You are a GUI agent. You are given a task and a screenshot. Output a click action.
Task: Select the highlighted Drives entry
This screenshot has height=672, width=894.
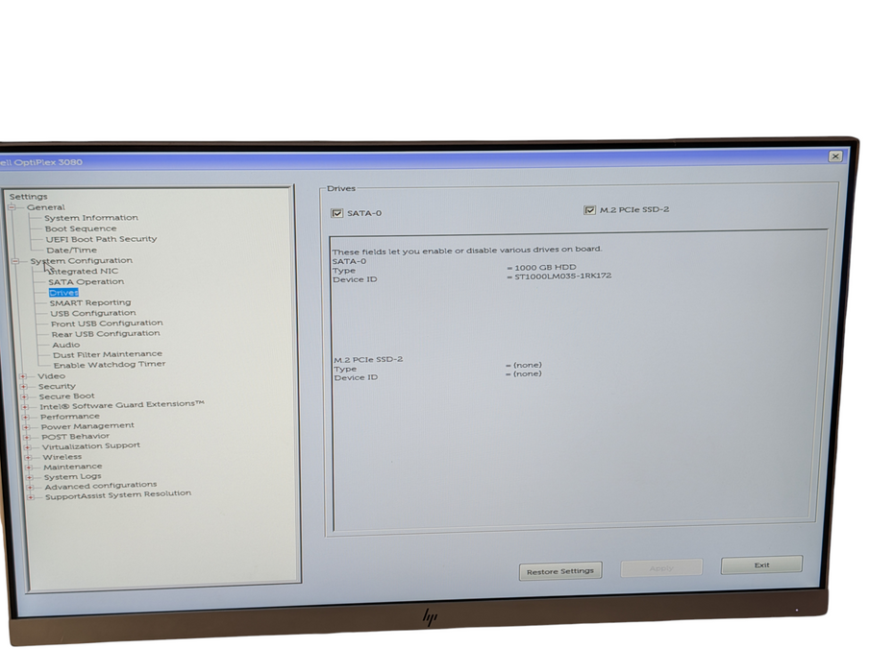pos(63,293)
